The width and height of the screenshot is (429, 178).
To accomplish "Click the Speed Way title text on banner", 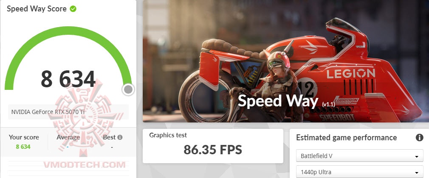I will click(278, 101).
